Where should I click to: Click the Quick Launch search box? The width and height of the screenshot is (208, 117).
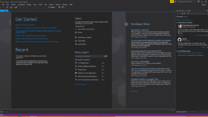186,1
